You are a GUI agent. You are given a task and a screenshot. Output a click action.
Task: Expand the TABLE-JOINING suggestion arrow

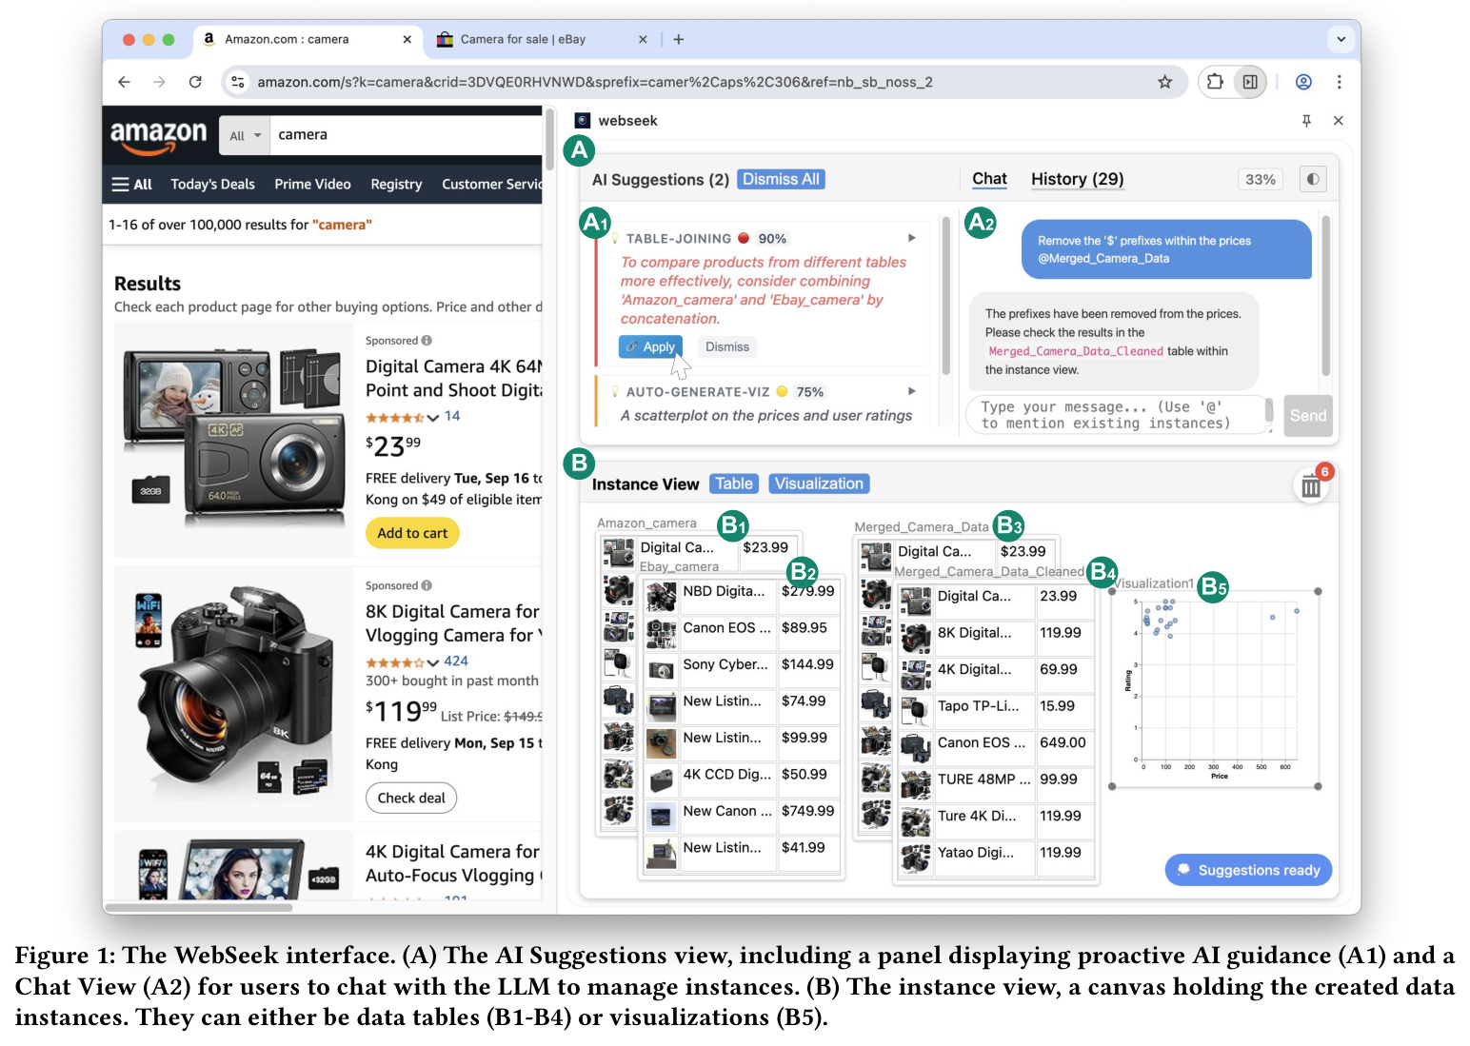pyautogui.click(x=911, y=238)
